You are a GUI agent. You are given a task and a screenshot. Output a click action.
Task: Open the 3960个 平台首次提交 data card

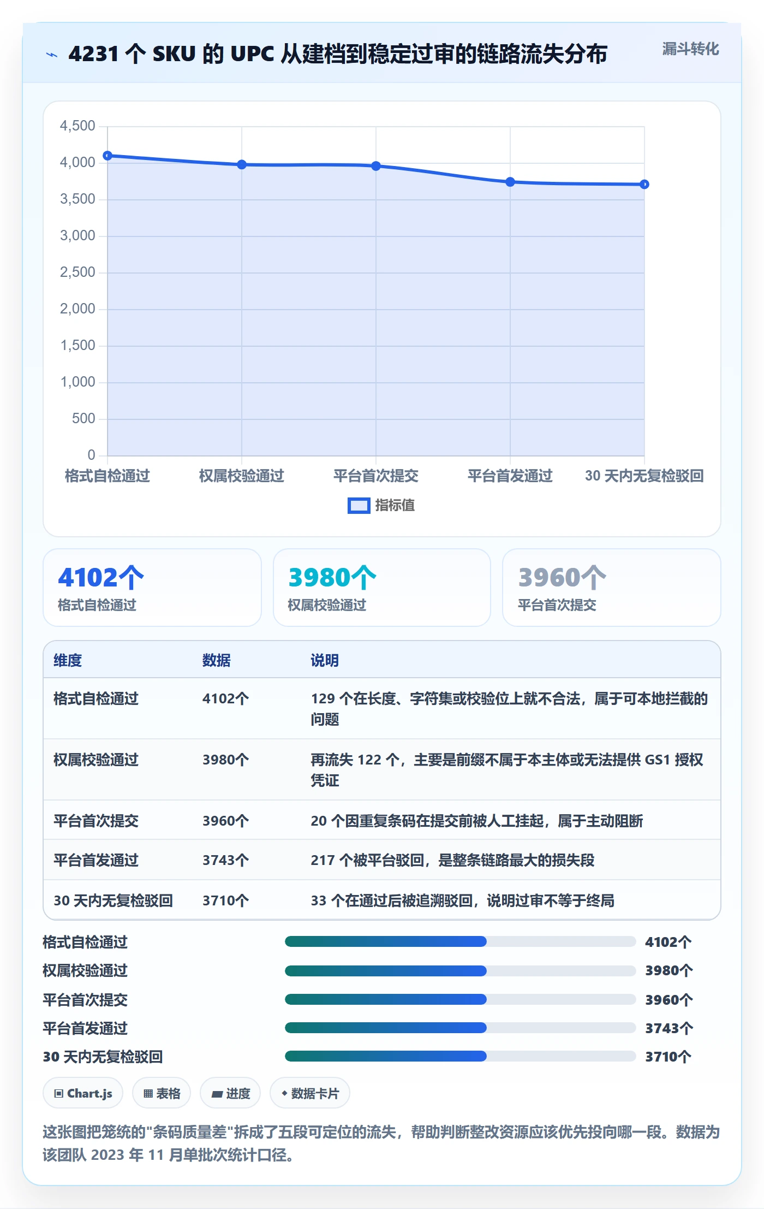tap(612, 588)
